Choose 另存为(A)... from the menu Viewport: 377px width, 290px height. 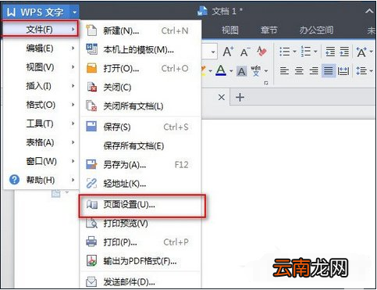coord(140,165)
